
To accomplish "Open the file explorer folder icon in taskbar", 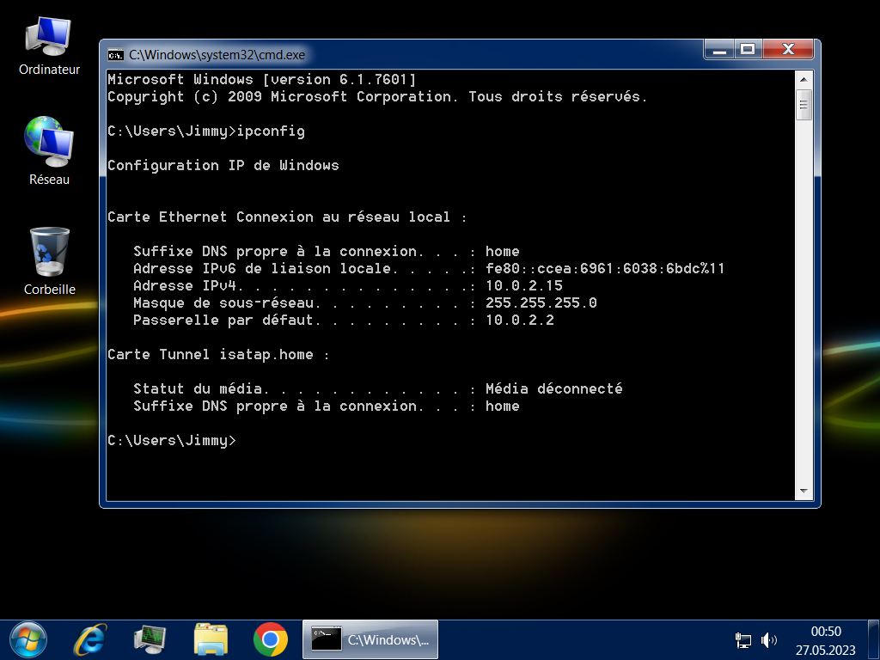I will click(x=211, y=639).
